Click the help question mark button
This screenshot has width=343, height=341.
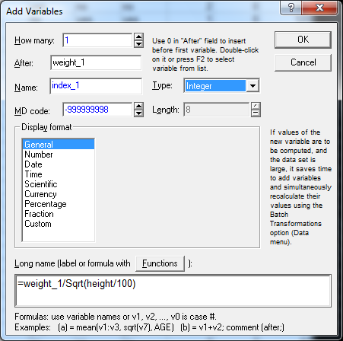click(x=291, y=8)
